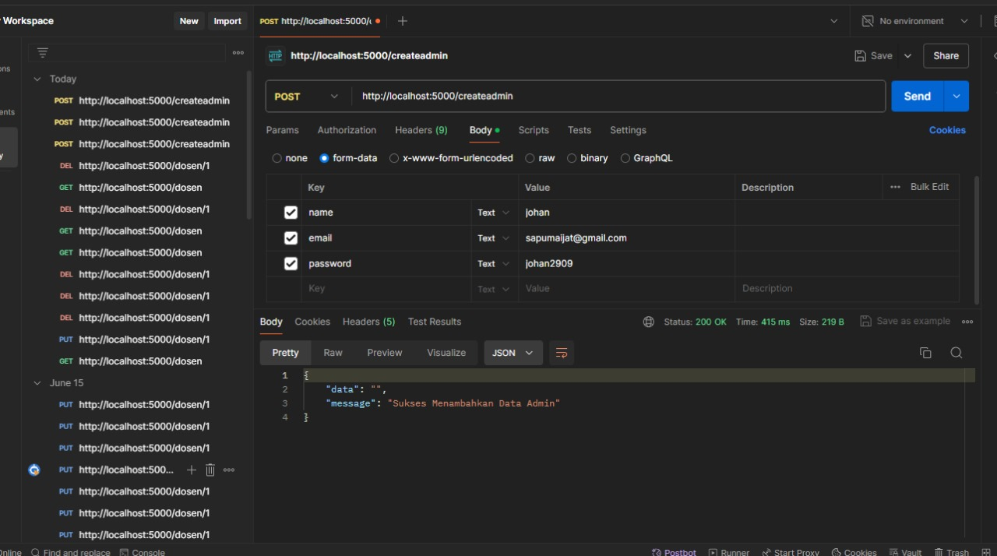Viewport: 997px width, 556px height.
Task: Click the search icon in the response pane
Action: point(956,353)
